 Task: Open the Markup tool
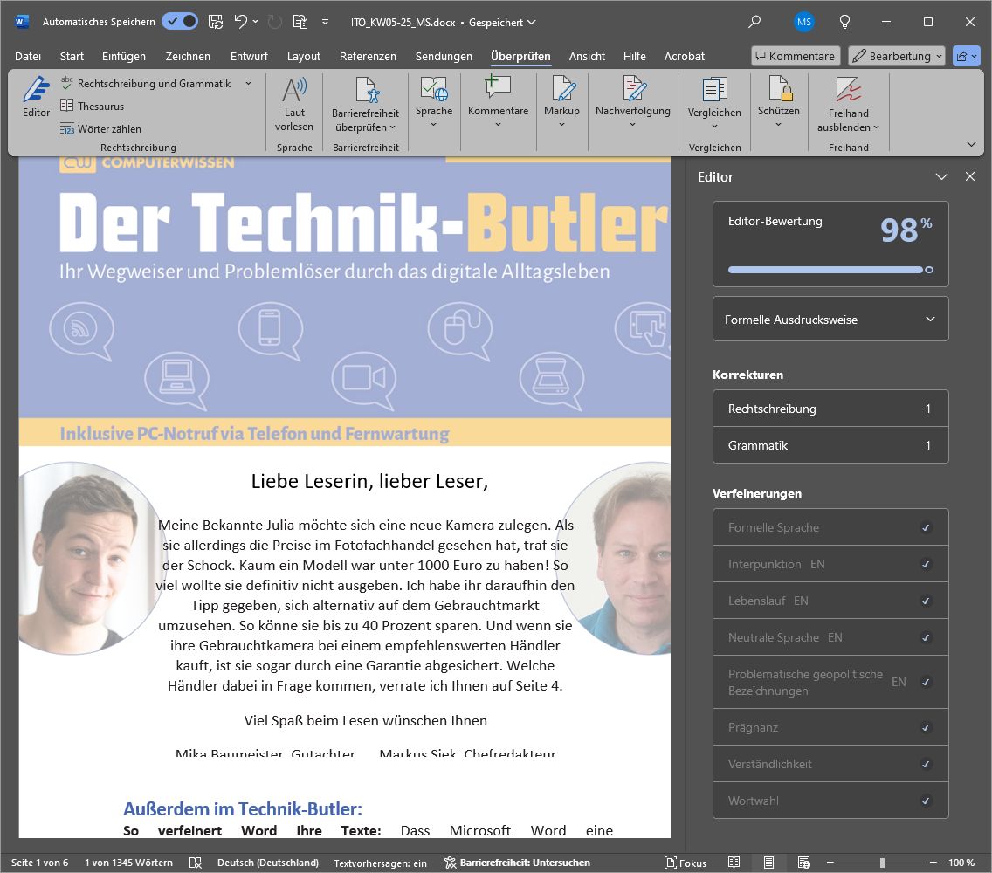(x=561, y=101)
